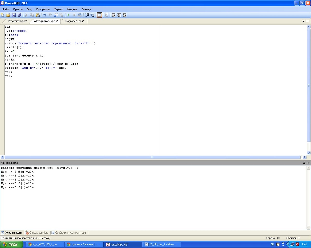Open the Модули menu
Screen dimensions: 311x248
click(72, 9)
